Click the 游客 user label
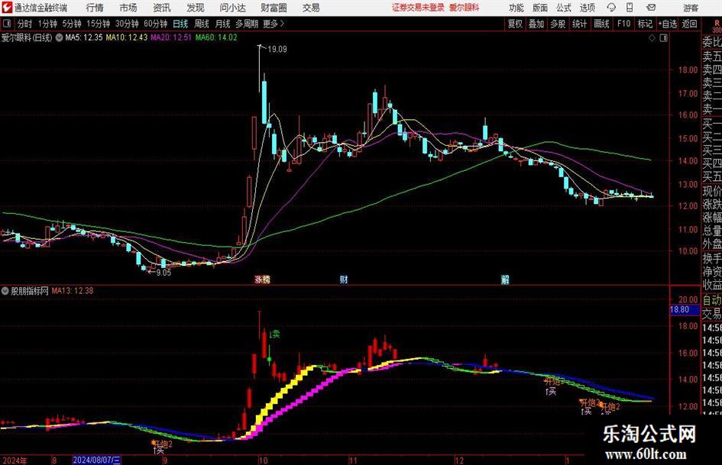The image size is (722, 465). tap(690, 8)
